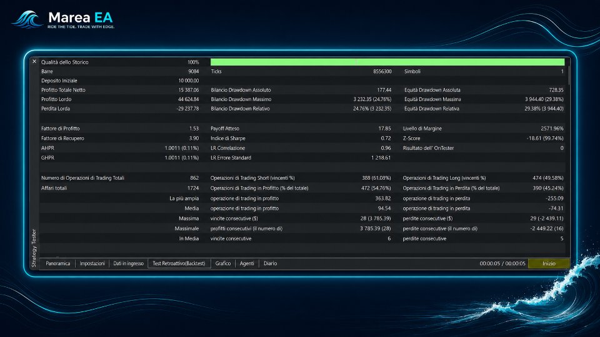600x337 pixels.
Task: Open the Agenti tab
Action: pyautogui.click(x=247, y=263)
